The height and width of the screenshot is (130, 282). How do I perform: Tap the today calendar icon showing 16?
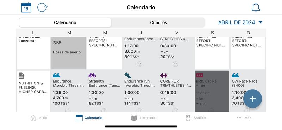point(26,7)
